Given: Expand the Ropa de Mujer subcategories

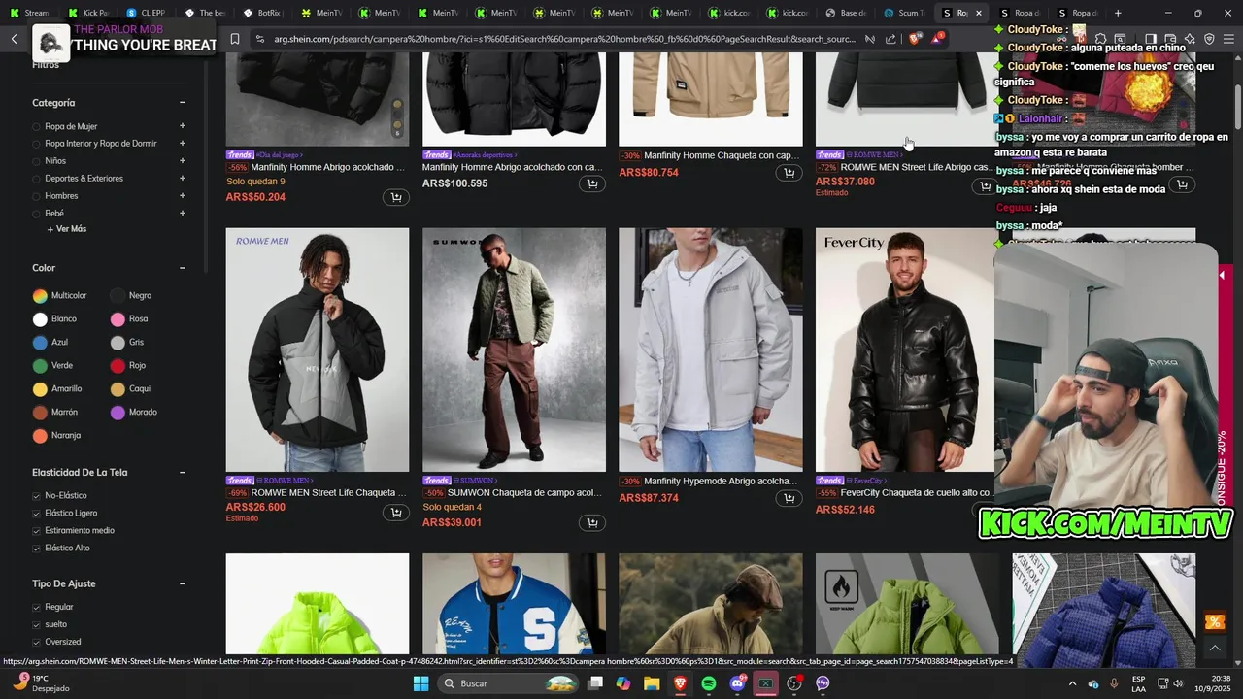Looking at the screenshot, I should (x=182, y=126).
